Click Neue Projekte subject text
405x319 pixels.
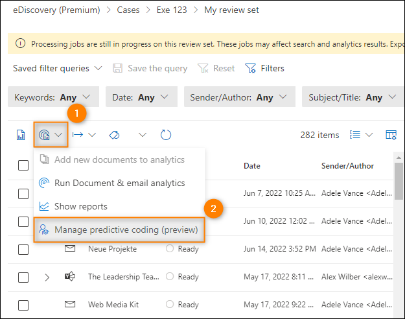pos(112,249)
